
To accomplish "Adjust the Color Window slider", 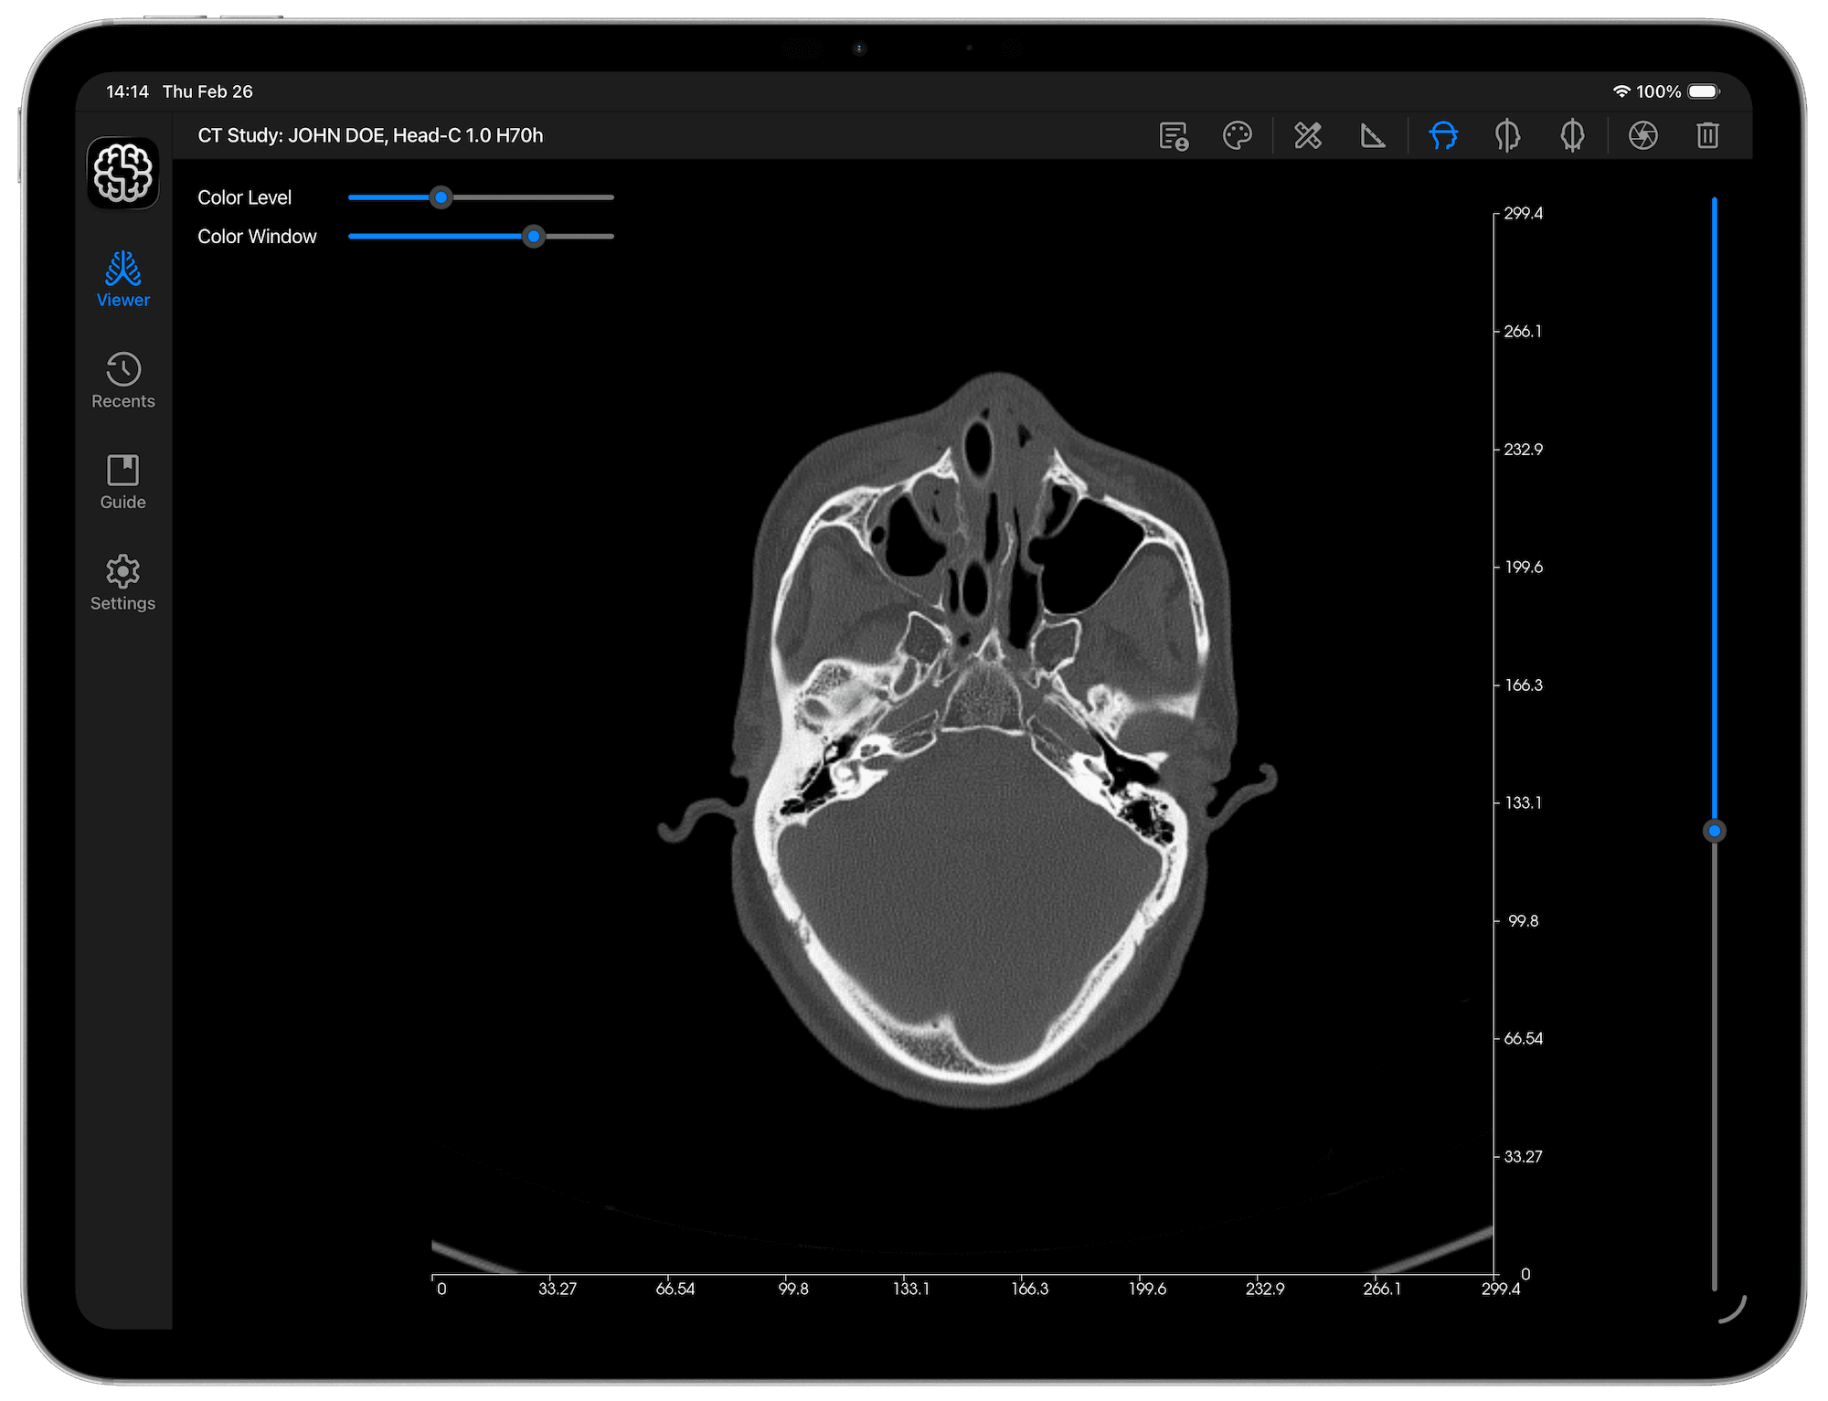I will 536,237.
